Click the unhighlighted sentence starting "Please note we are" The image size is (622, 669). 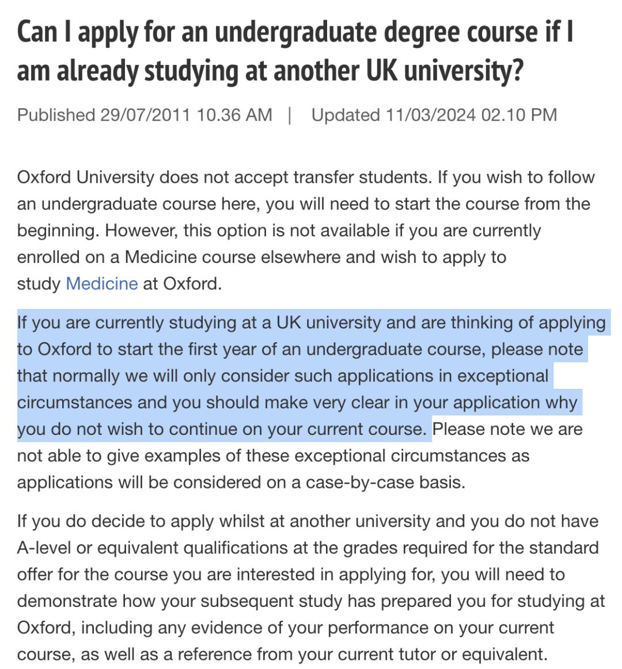[299, 456]
